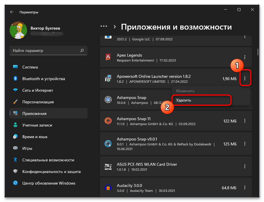
Task: Open three-dot menu for Audacity 3.0.0
Action: point(245,187)
